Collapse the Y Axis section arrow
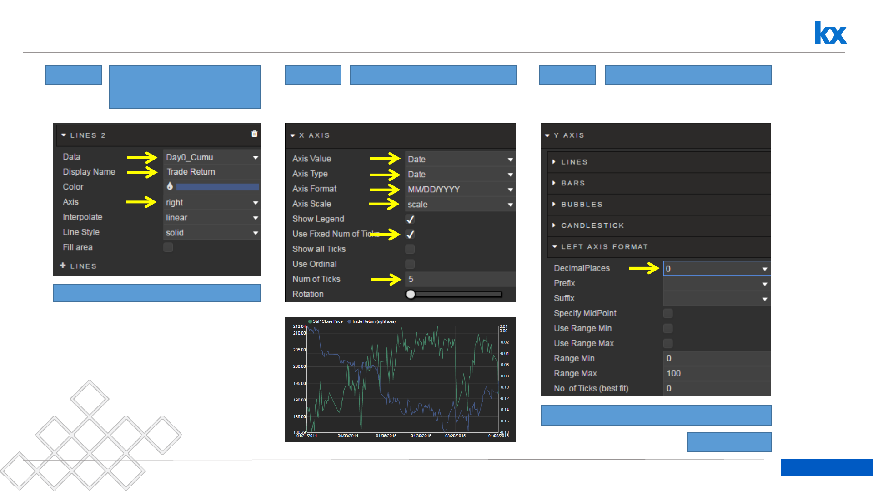The image size is (873, 491). (x=547, y=135)
